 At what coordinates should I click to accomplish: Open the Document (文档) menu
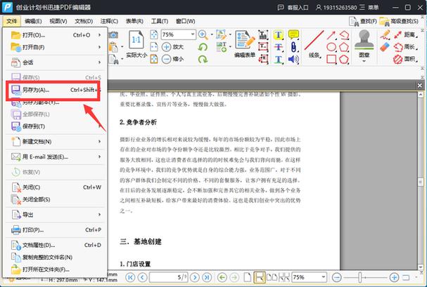pos(84,21)
